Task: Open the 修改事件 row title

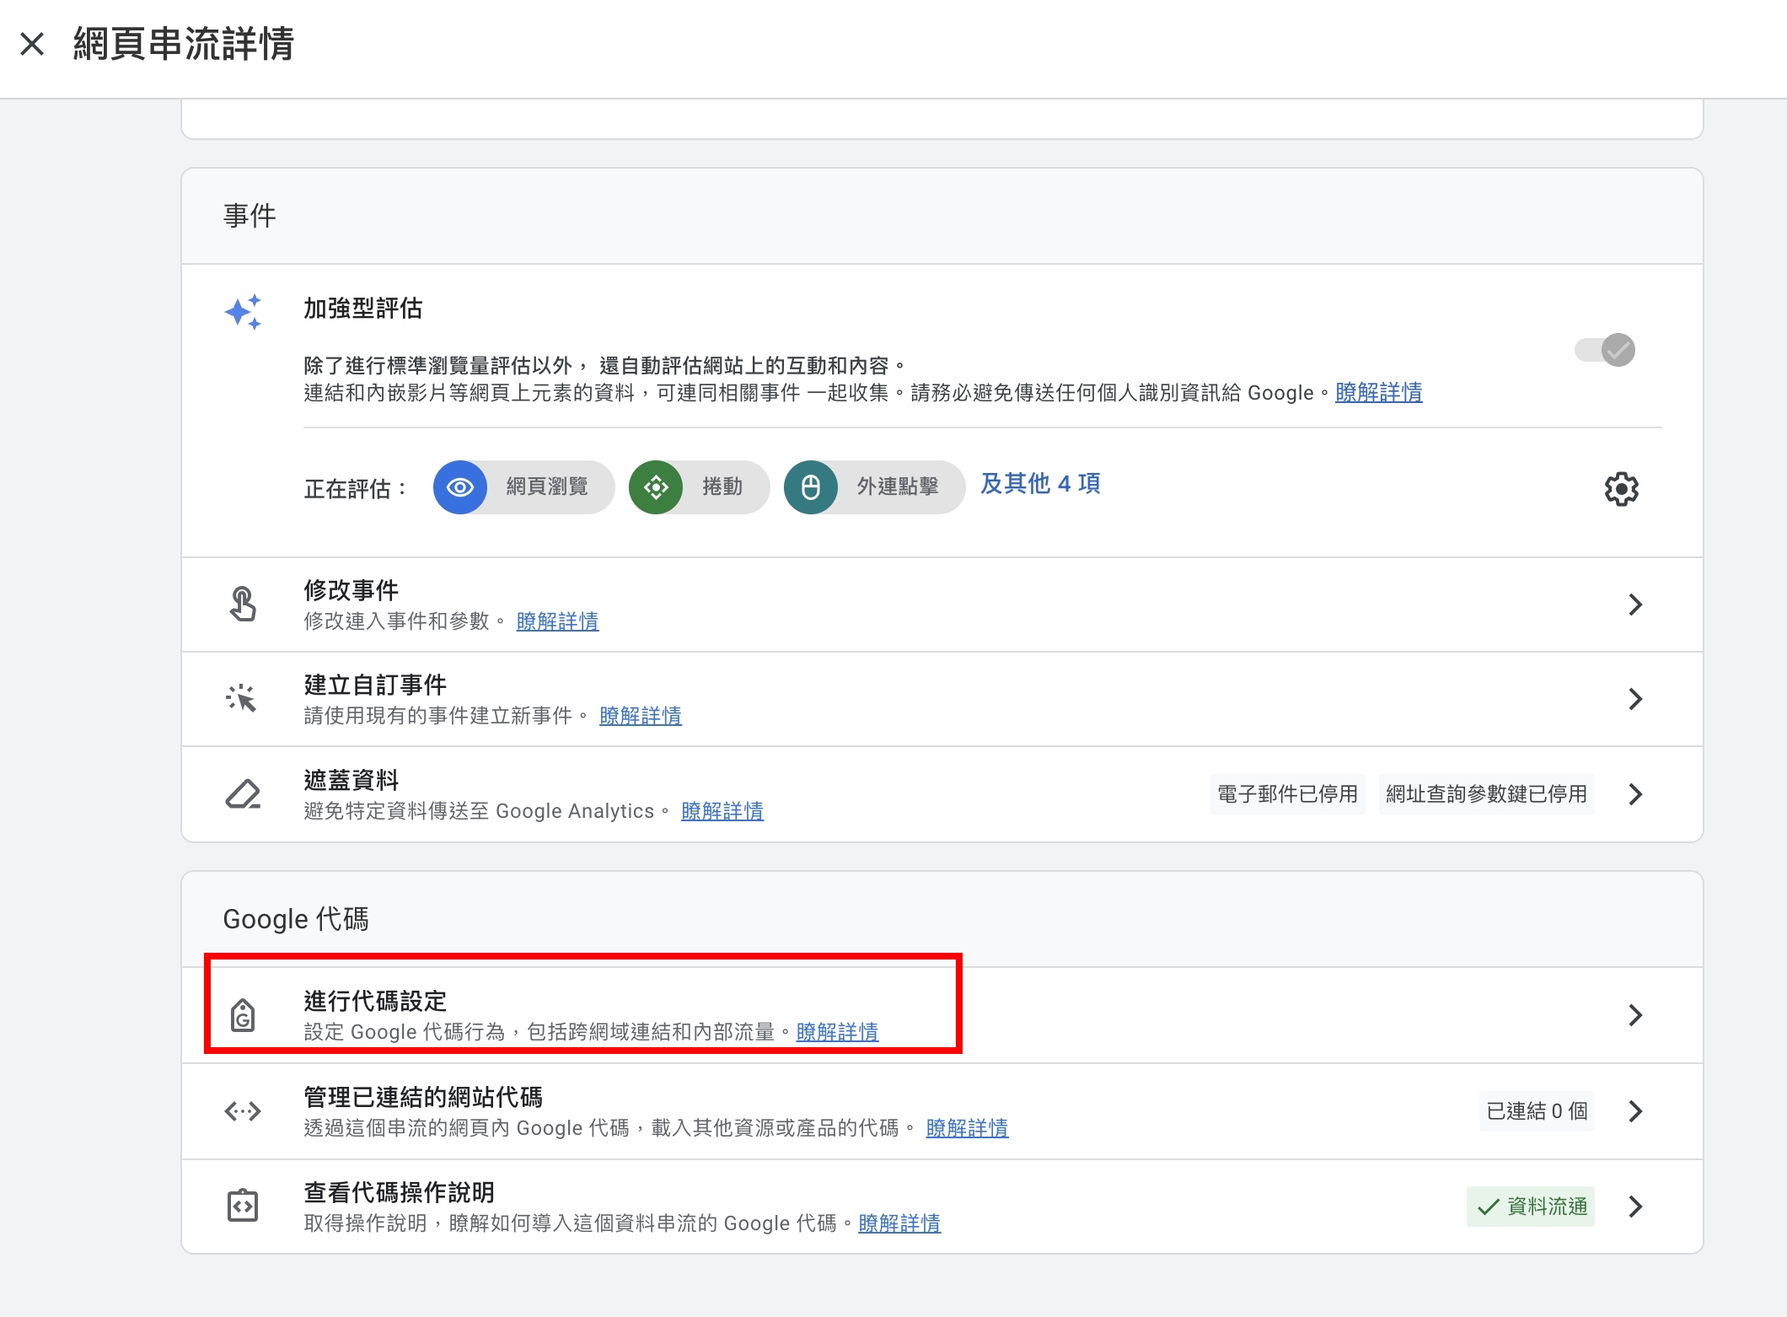Action: point(351,590)
